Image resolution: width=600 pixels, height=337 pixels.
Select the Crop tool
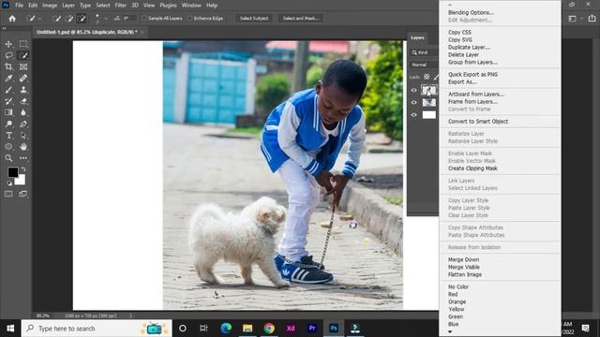(8, 66)
